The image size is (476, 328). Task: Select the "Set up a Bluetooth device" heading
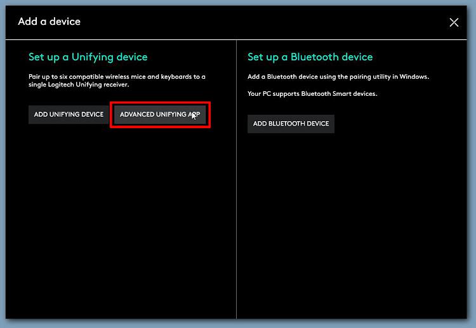coord(310,57)
